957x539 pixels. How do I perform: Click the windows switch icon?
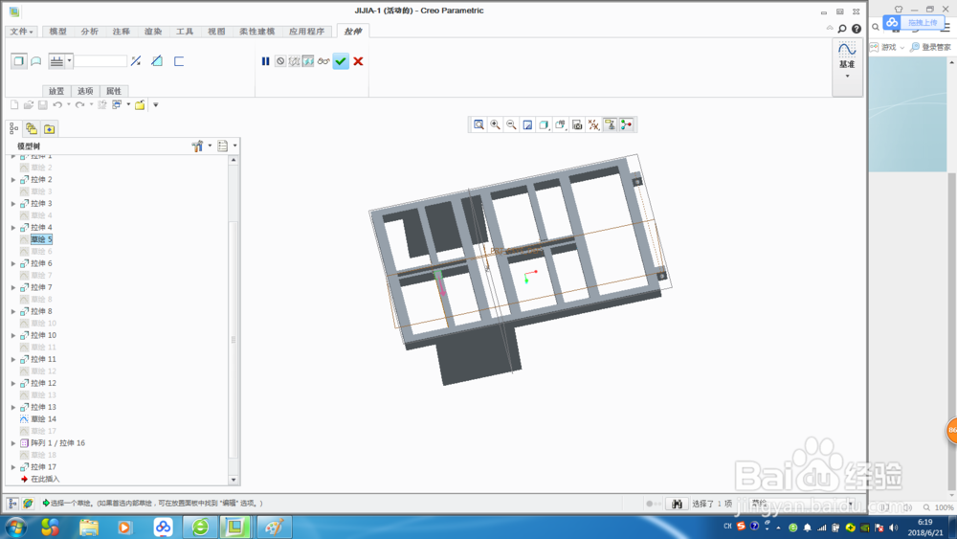(x=117, y=105)
